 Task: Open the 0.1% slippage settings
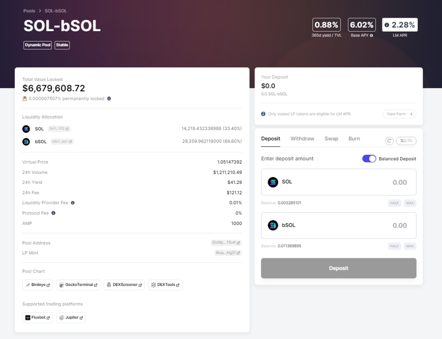pos(406,141)
